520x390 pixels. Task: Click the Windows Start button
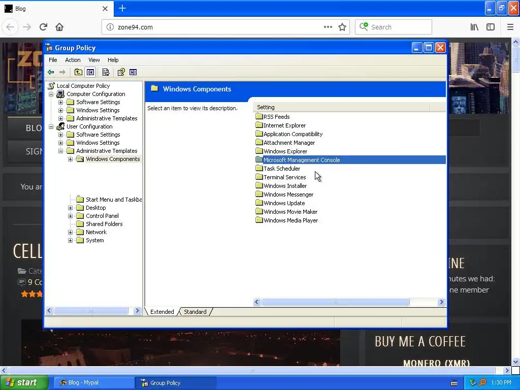click(x=24, y=382)
